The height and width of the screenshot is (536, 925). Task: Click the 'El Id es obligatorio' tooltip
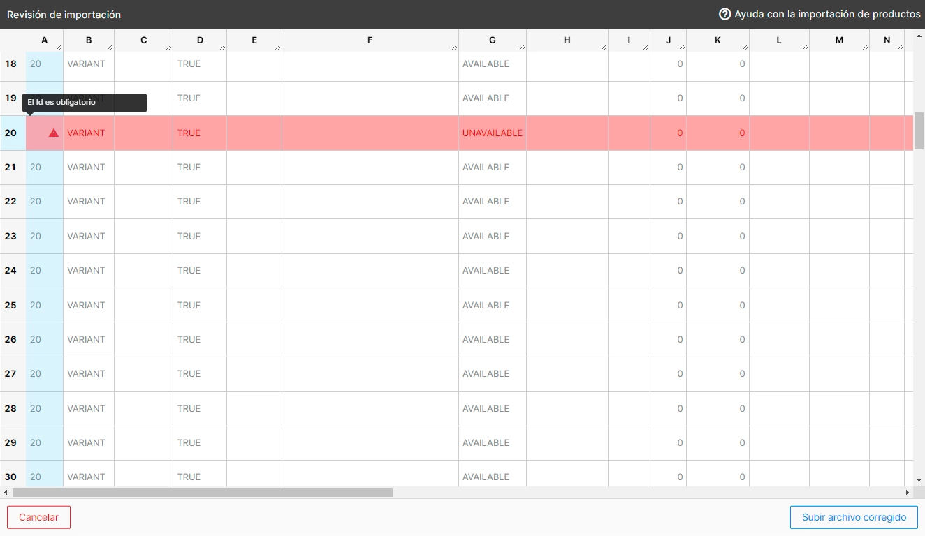[x=85, y=103]
